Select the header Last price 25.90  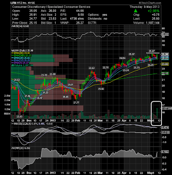pyautogui.click(x=155, y=19)
